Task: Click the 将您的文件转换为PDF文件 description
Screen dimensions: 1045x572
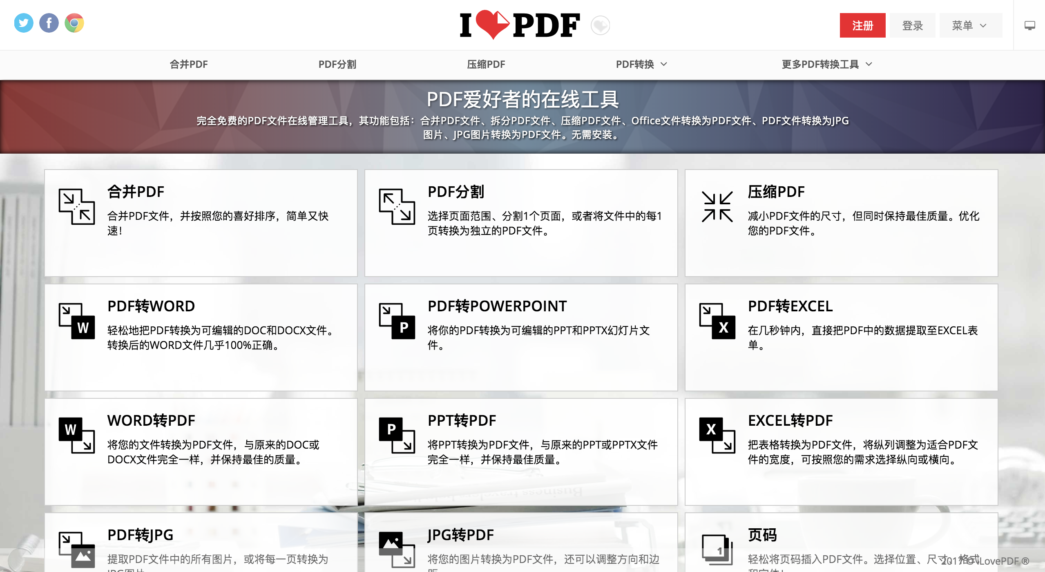Action: coord(213,452)
